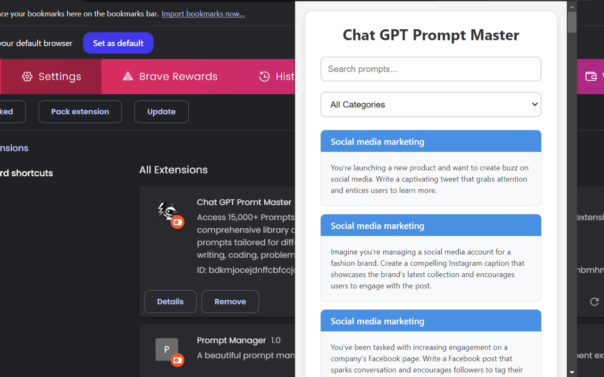Click Social media marketing header above Facebook prompt
604x377 pixels.
pyautogui.click(x=431, y=321)
